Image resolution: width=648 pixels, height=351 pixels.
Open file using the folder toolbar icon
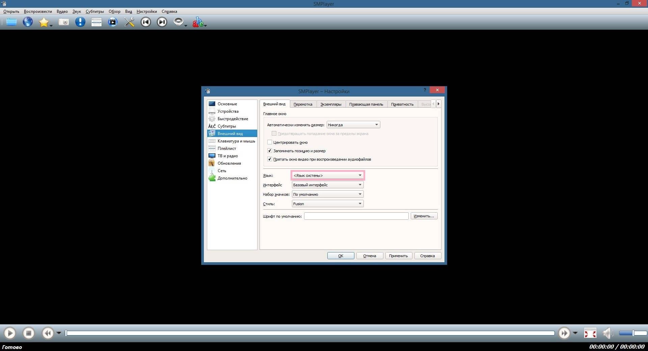11,22
